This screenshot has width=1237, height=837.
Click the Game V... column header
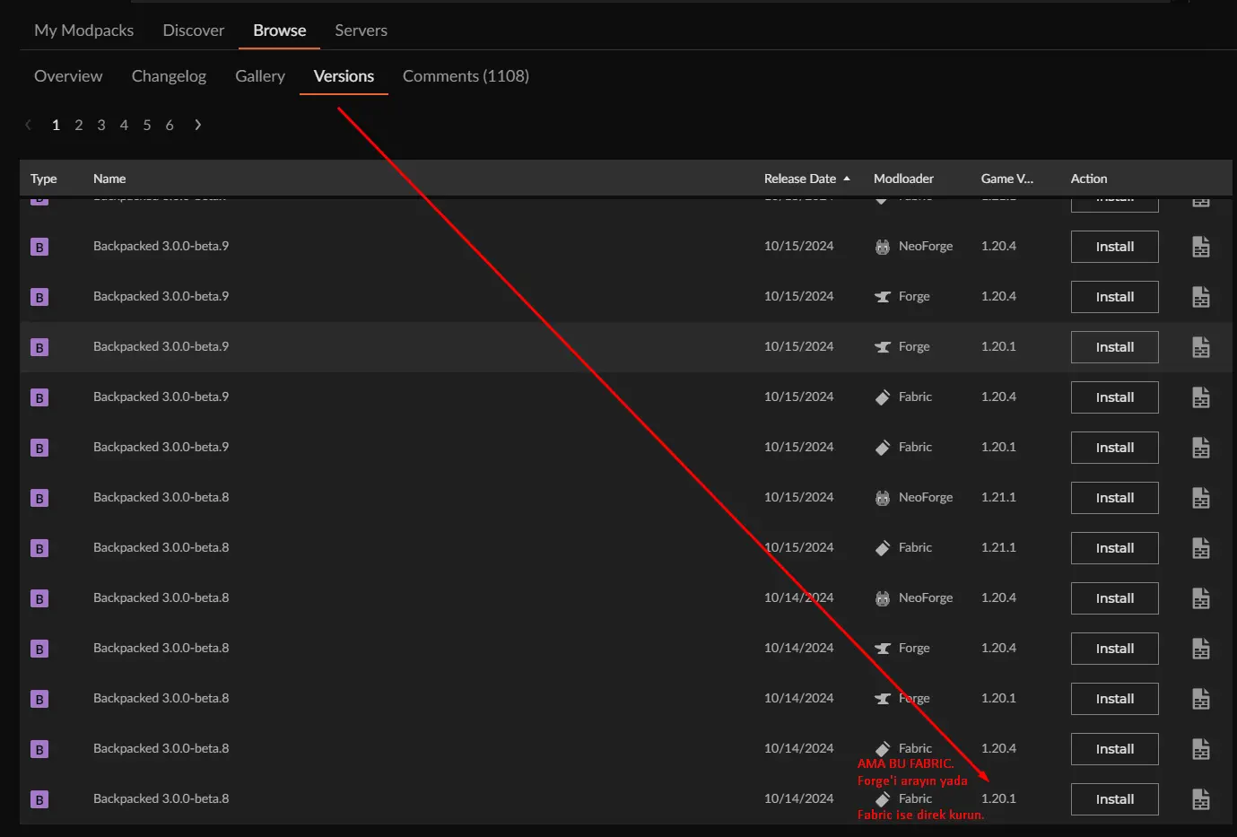coord(1006,179)
